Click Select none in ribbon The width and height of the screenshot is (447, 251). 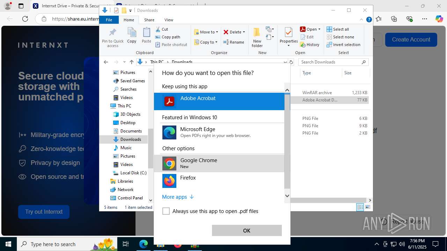[340, 37]
